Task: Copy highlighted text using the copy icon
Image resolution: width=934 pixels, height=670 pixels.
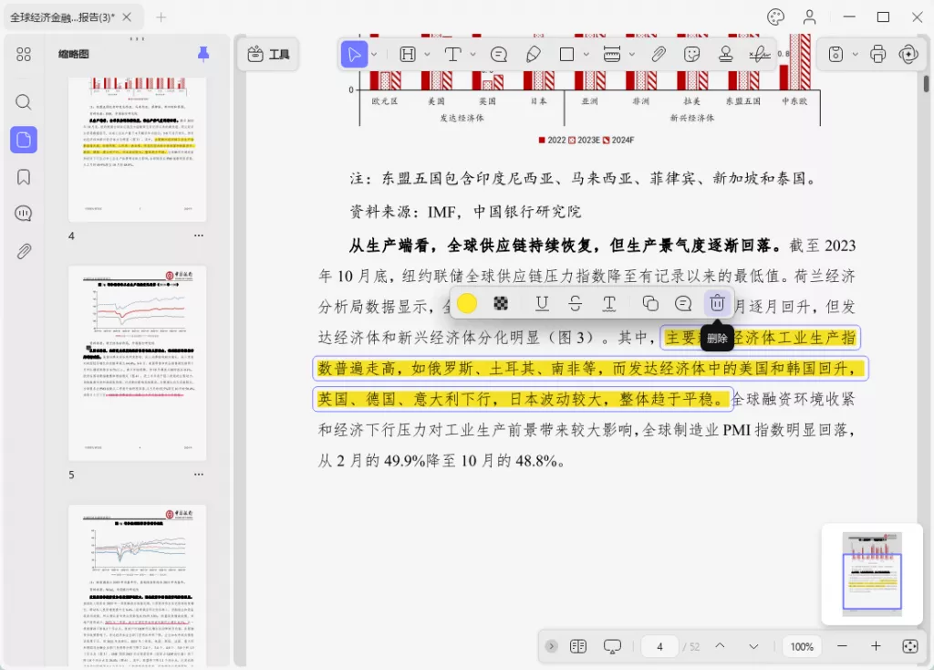Action: [x=649, y=303]
